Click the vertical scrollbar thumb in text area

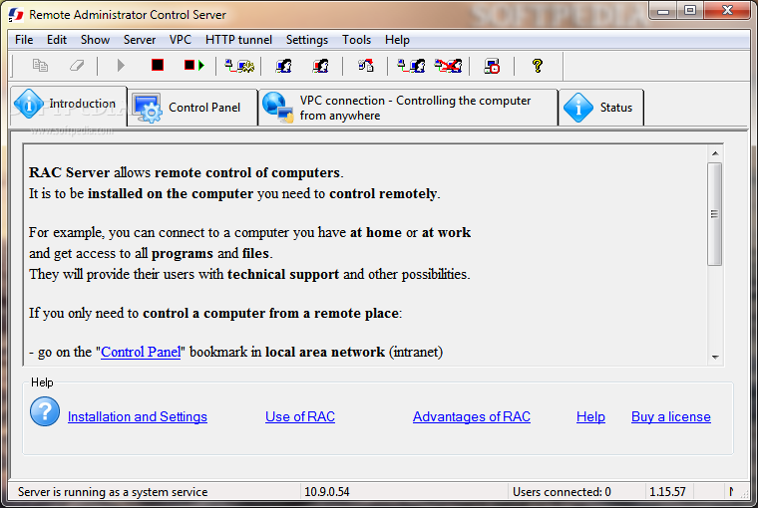click(x=714, y=214)
